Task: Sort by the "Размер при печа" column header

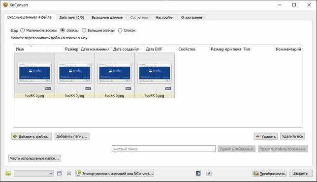Action: tap(226, 49)
